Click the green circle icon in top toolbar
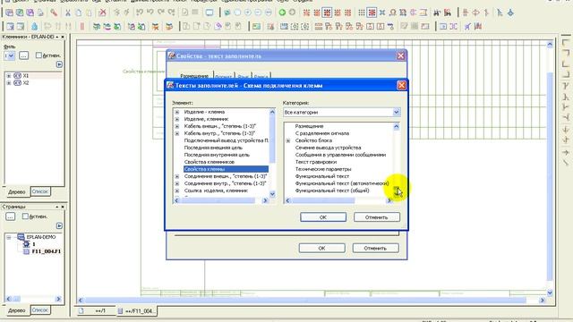573x322 pixels. tap(282, 13)
